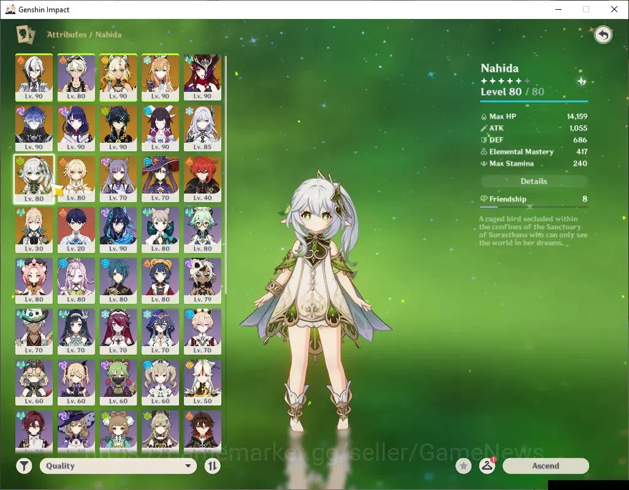This screenshot has height=490, width=629.
Task: Click Nahida's character model
Action: pos(316,301)
